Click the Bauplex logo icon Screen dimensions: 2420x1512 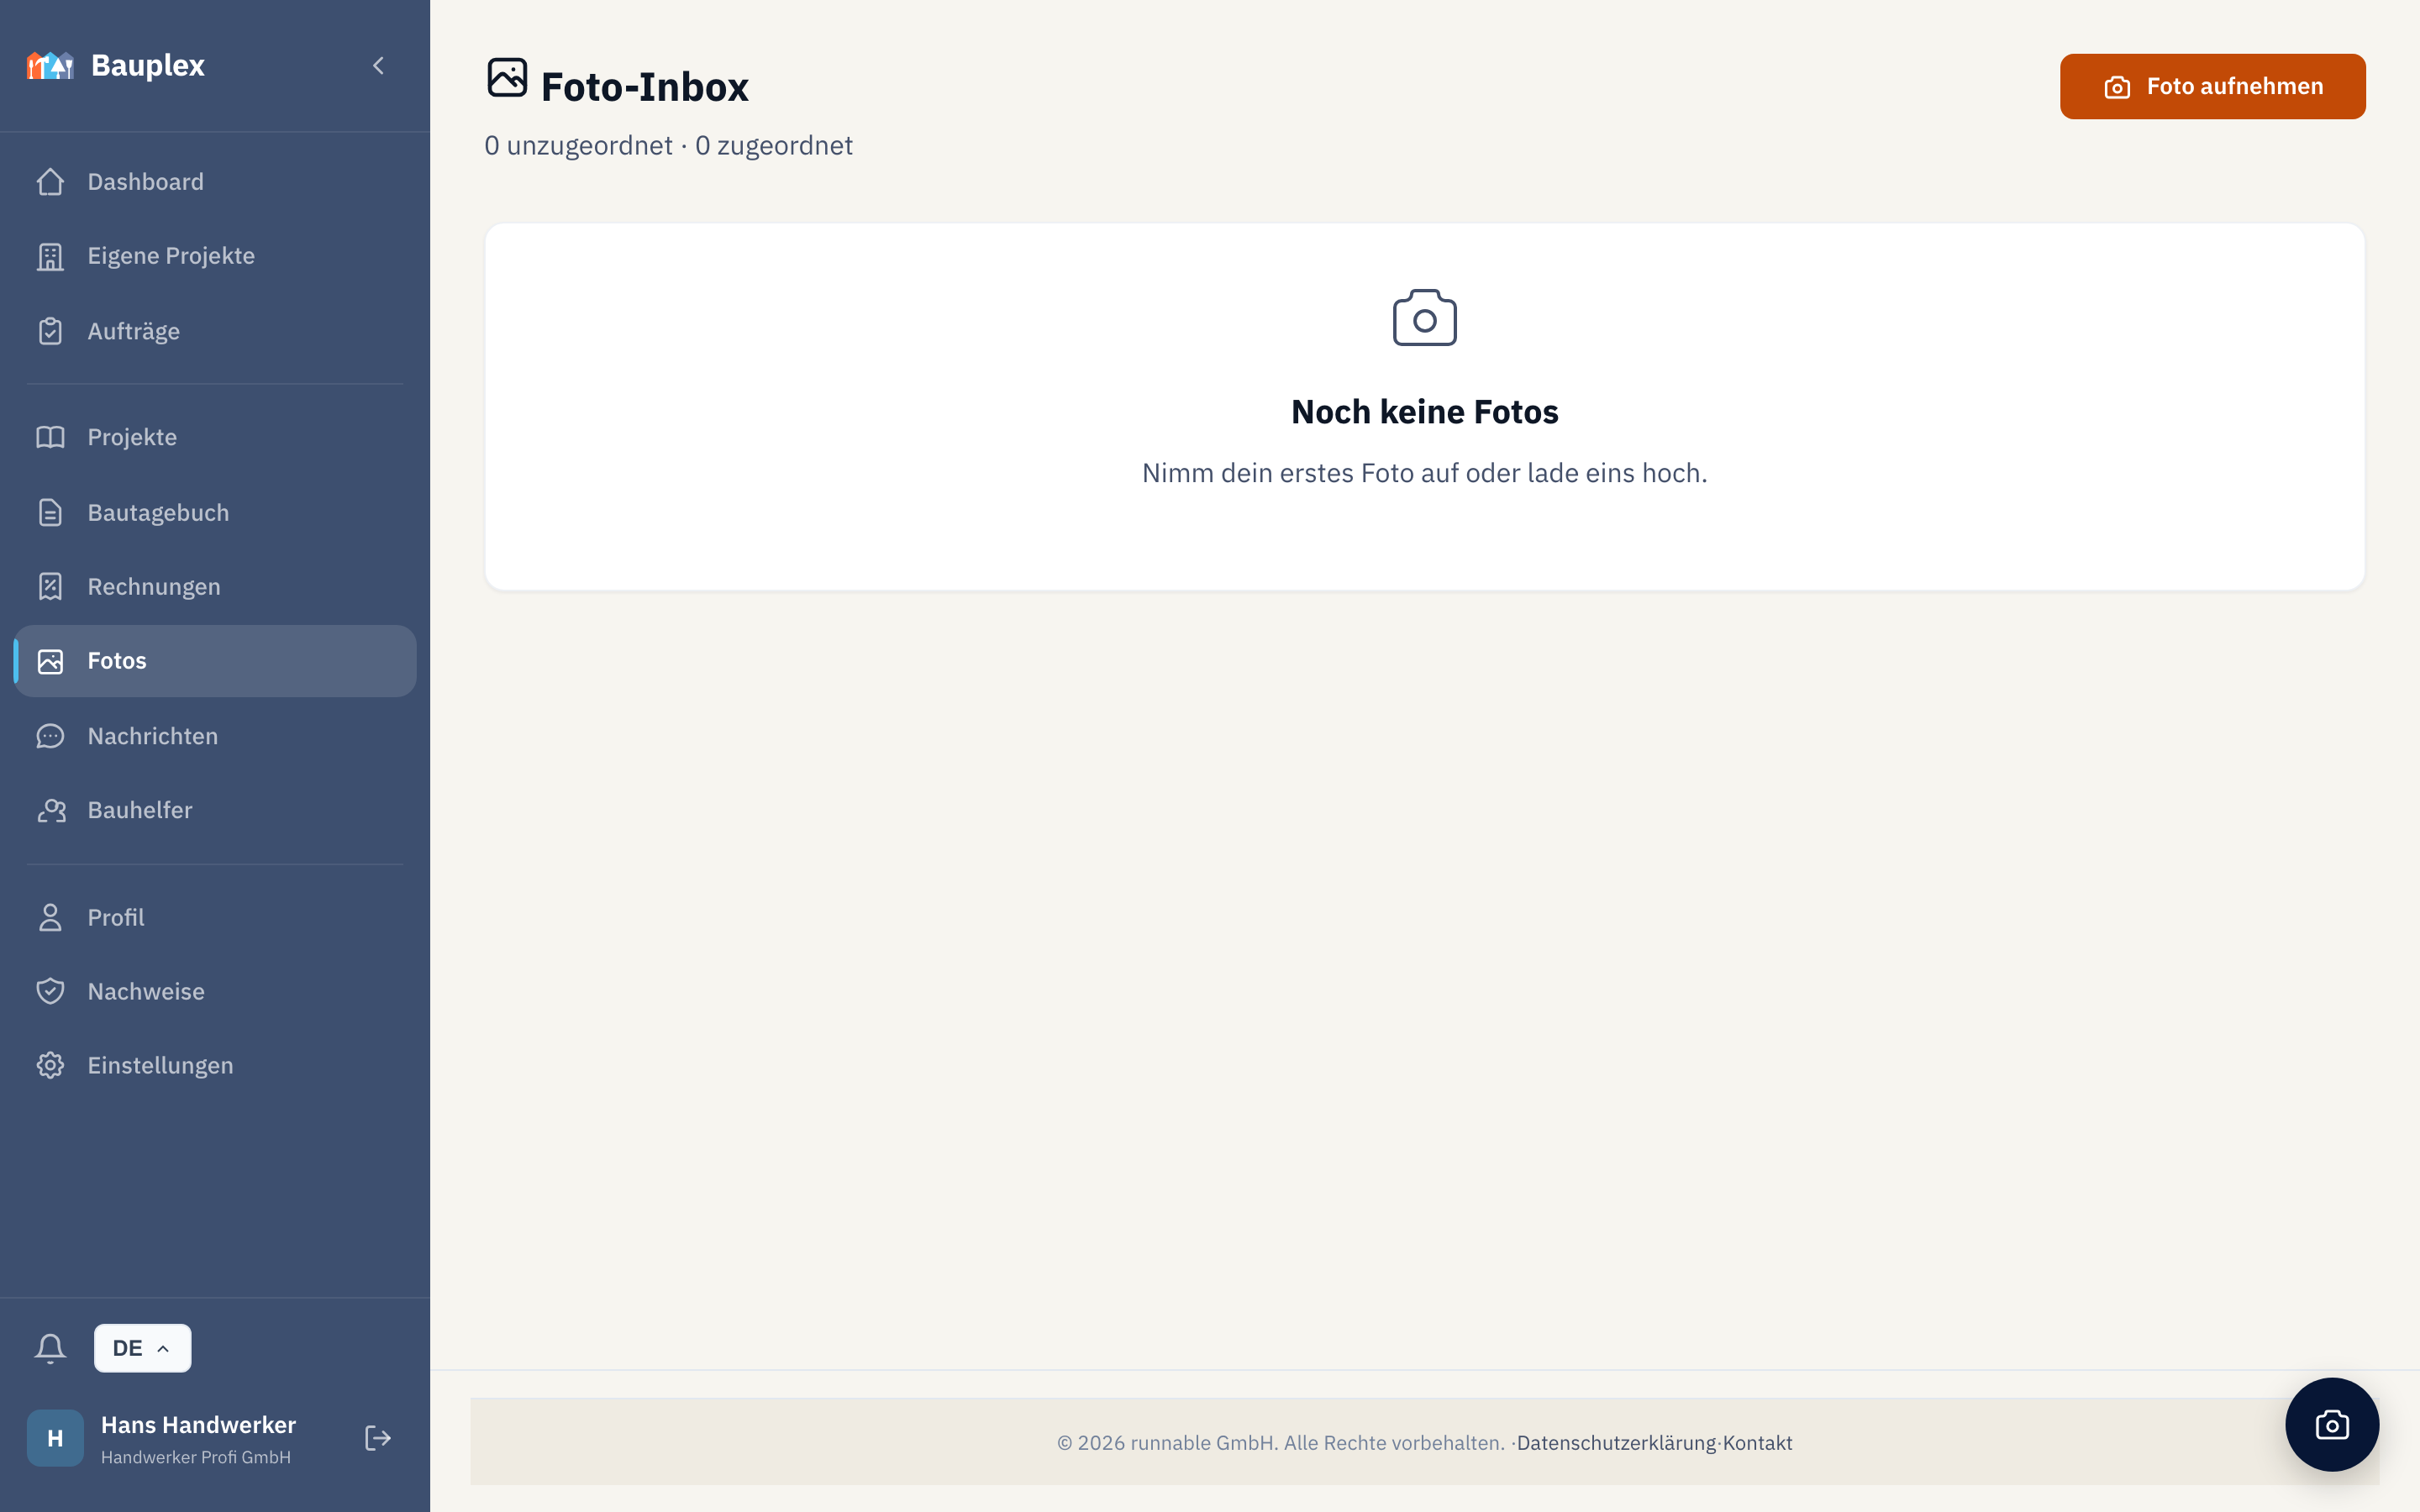tap(50, 66)
